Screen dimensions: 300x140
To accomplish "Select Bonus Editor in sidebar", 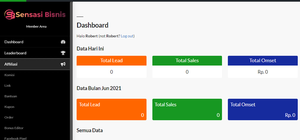I will (x=14, y=128).
